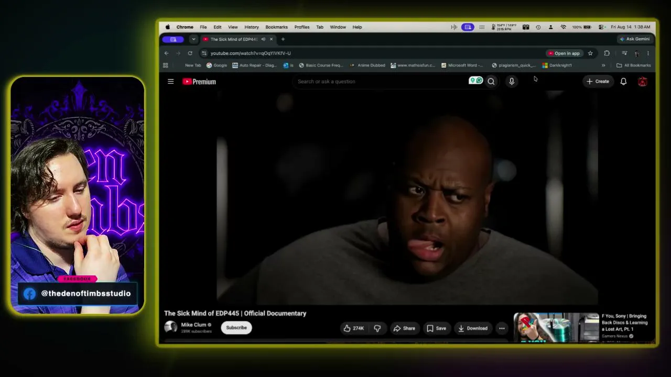The image size is (671, 377).
Task: Open the Microsoft Word bookmark
Action: pyautogui.click(x=462, y=65)
